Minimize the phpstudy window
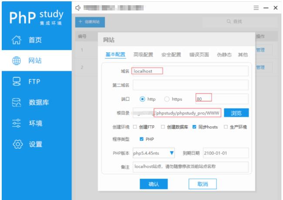The width and height of the screenshot is (283, 200). click(x=266, y=8)
